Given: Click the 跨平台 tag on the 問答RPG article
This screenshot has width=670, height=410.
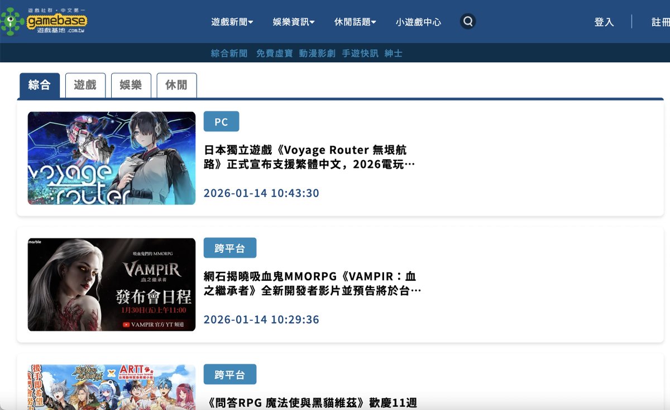Looking at the screenshot, I should point(230,374).
